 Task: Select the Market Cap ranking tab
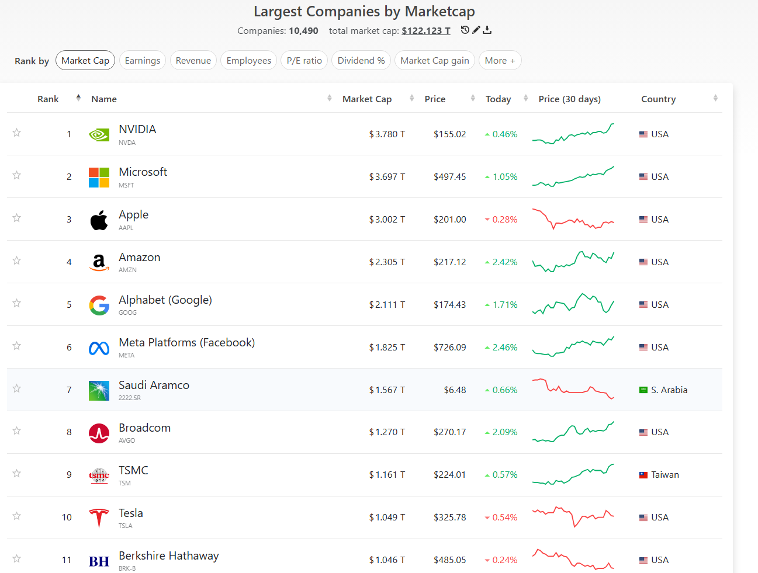pos(85,60)
